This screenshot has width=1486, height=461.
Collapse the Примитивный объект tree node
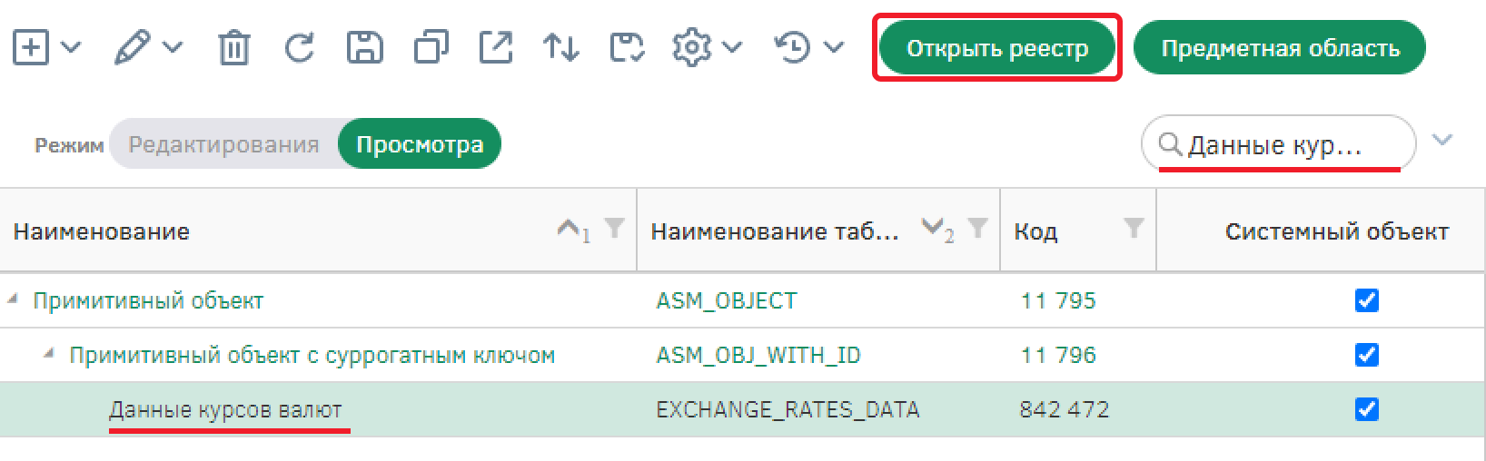[x=13, y=299]
